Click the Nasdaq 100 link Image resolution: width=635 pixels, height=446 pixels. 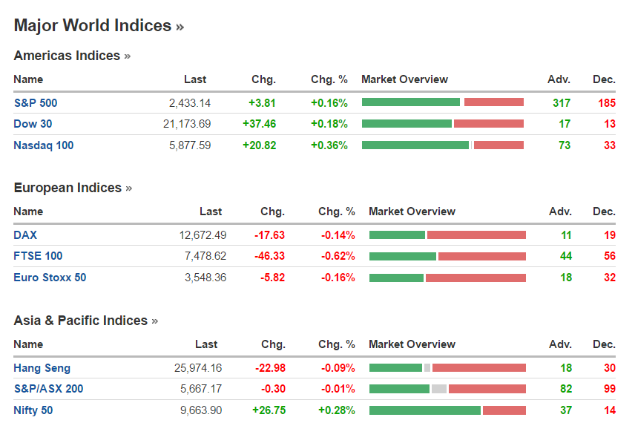click(x=43, y=145)
